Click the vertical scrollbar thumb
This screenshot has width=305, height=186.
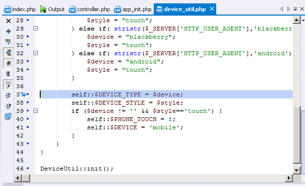pos(296,135)
